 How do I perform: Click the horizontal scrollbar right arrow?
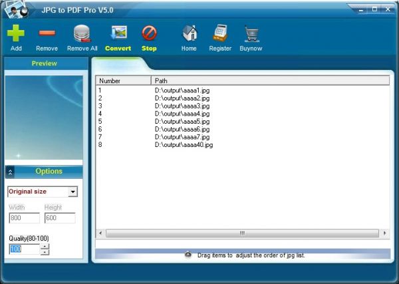coord(384,233)
